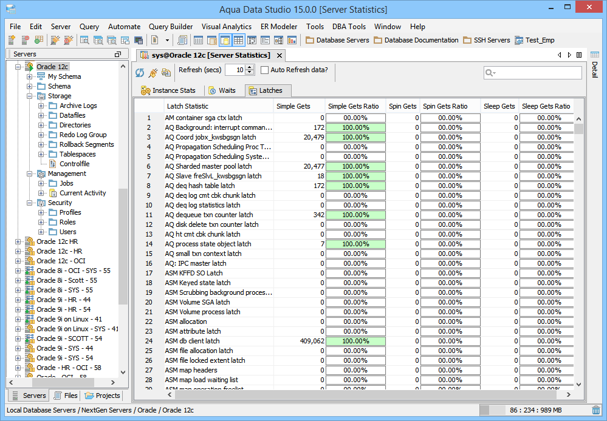Open the Database Servers toolbar folder
The width and height of the screenshot is (607, 421).
337,41
